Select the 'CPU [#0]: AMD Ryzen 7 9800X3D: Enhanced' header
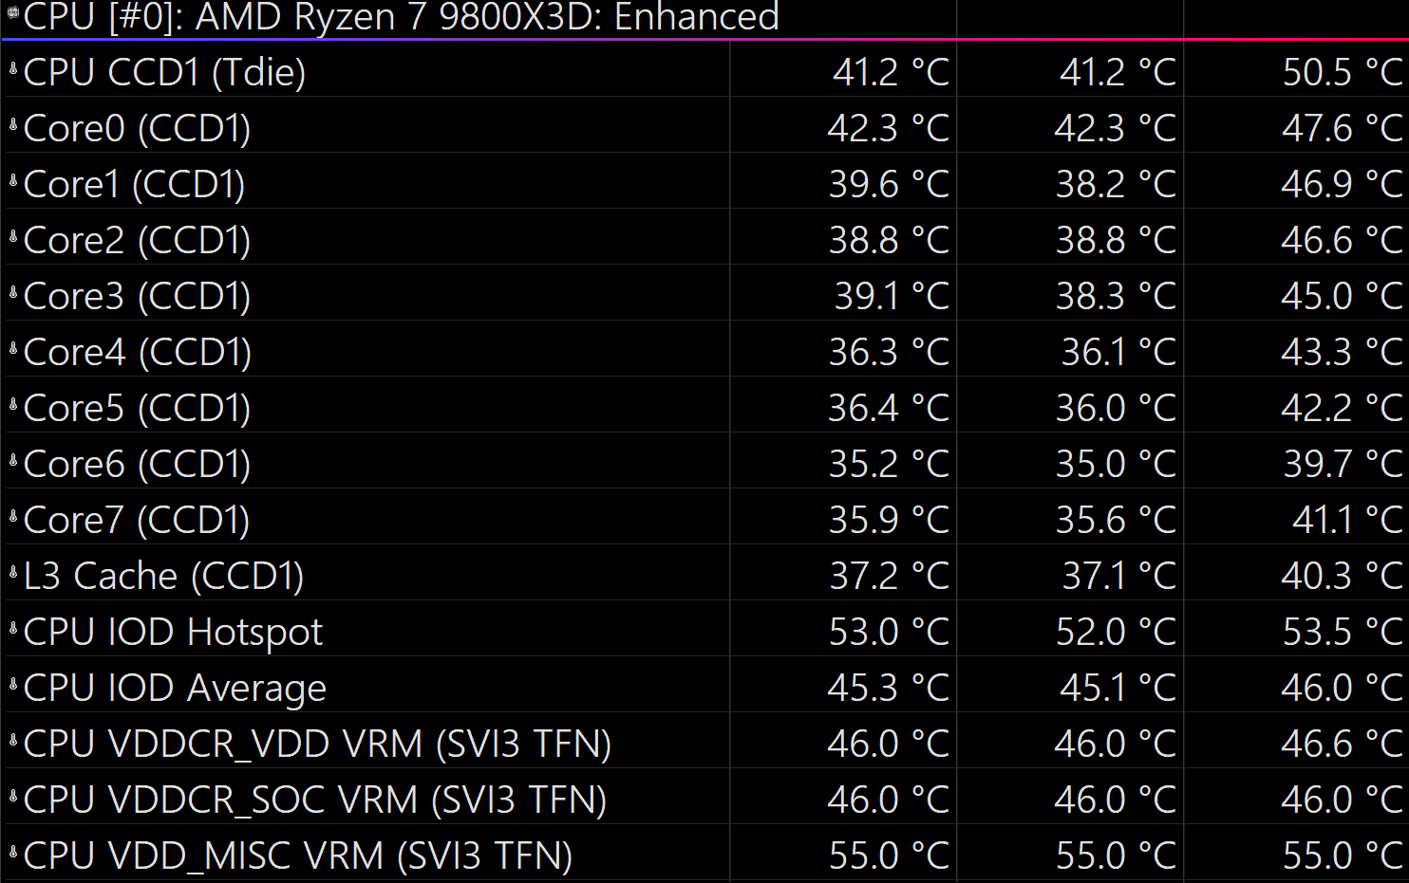Image resolution: width=1409 pixels, height=883 pixels. pos(401,17)
